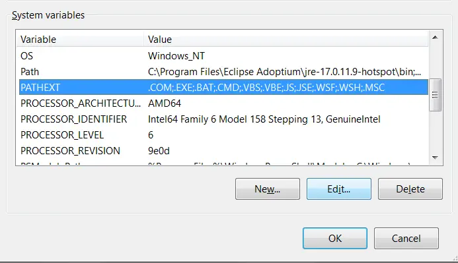Select the PROCESSOR_ARCHITECTU... row
This screenshot has width=458, height=263.
pyautogui.click(x=223, y=103)
